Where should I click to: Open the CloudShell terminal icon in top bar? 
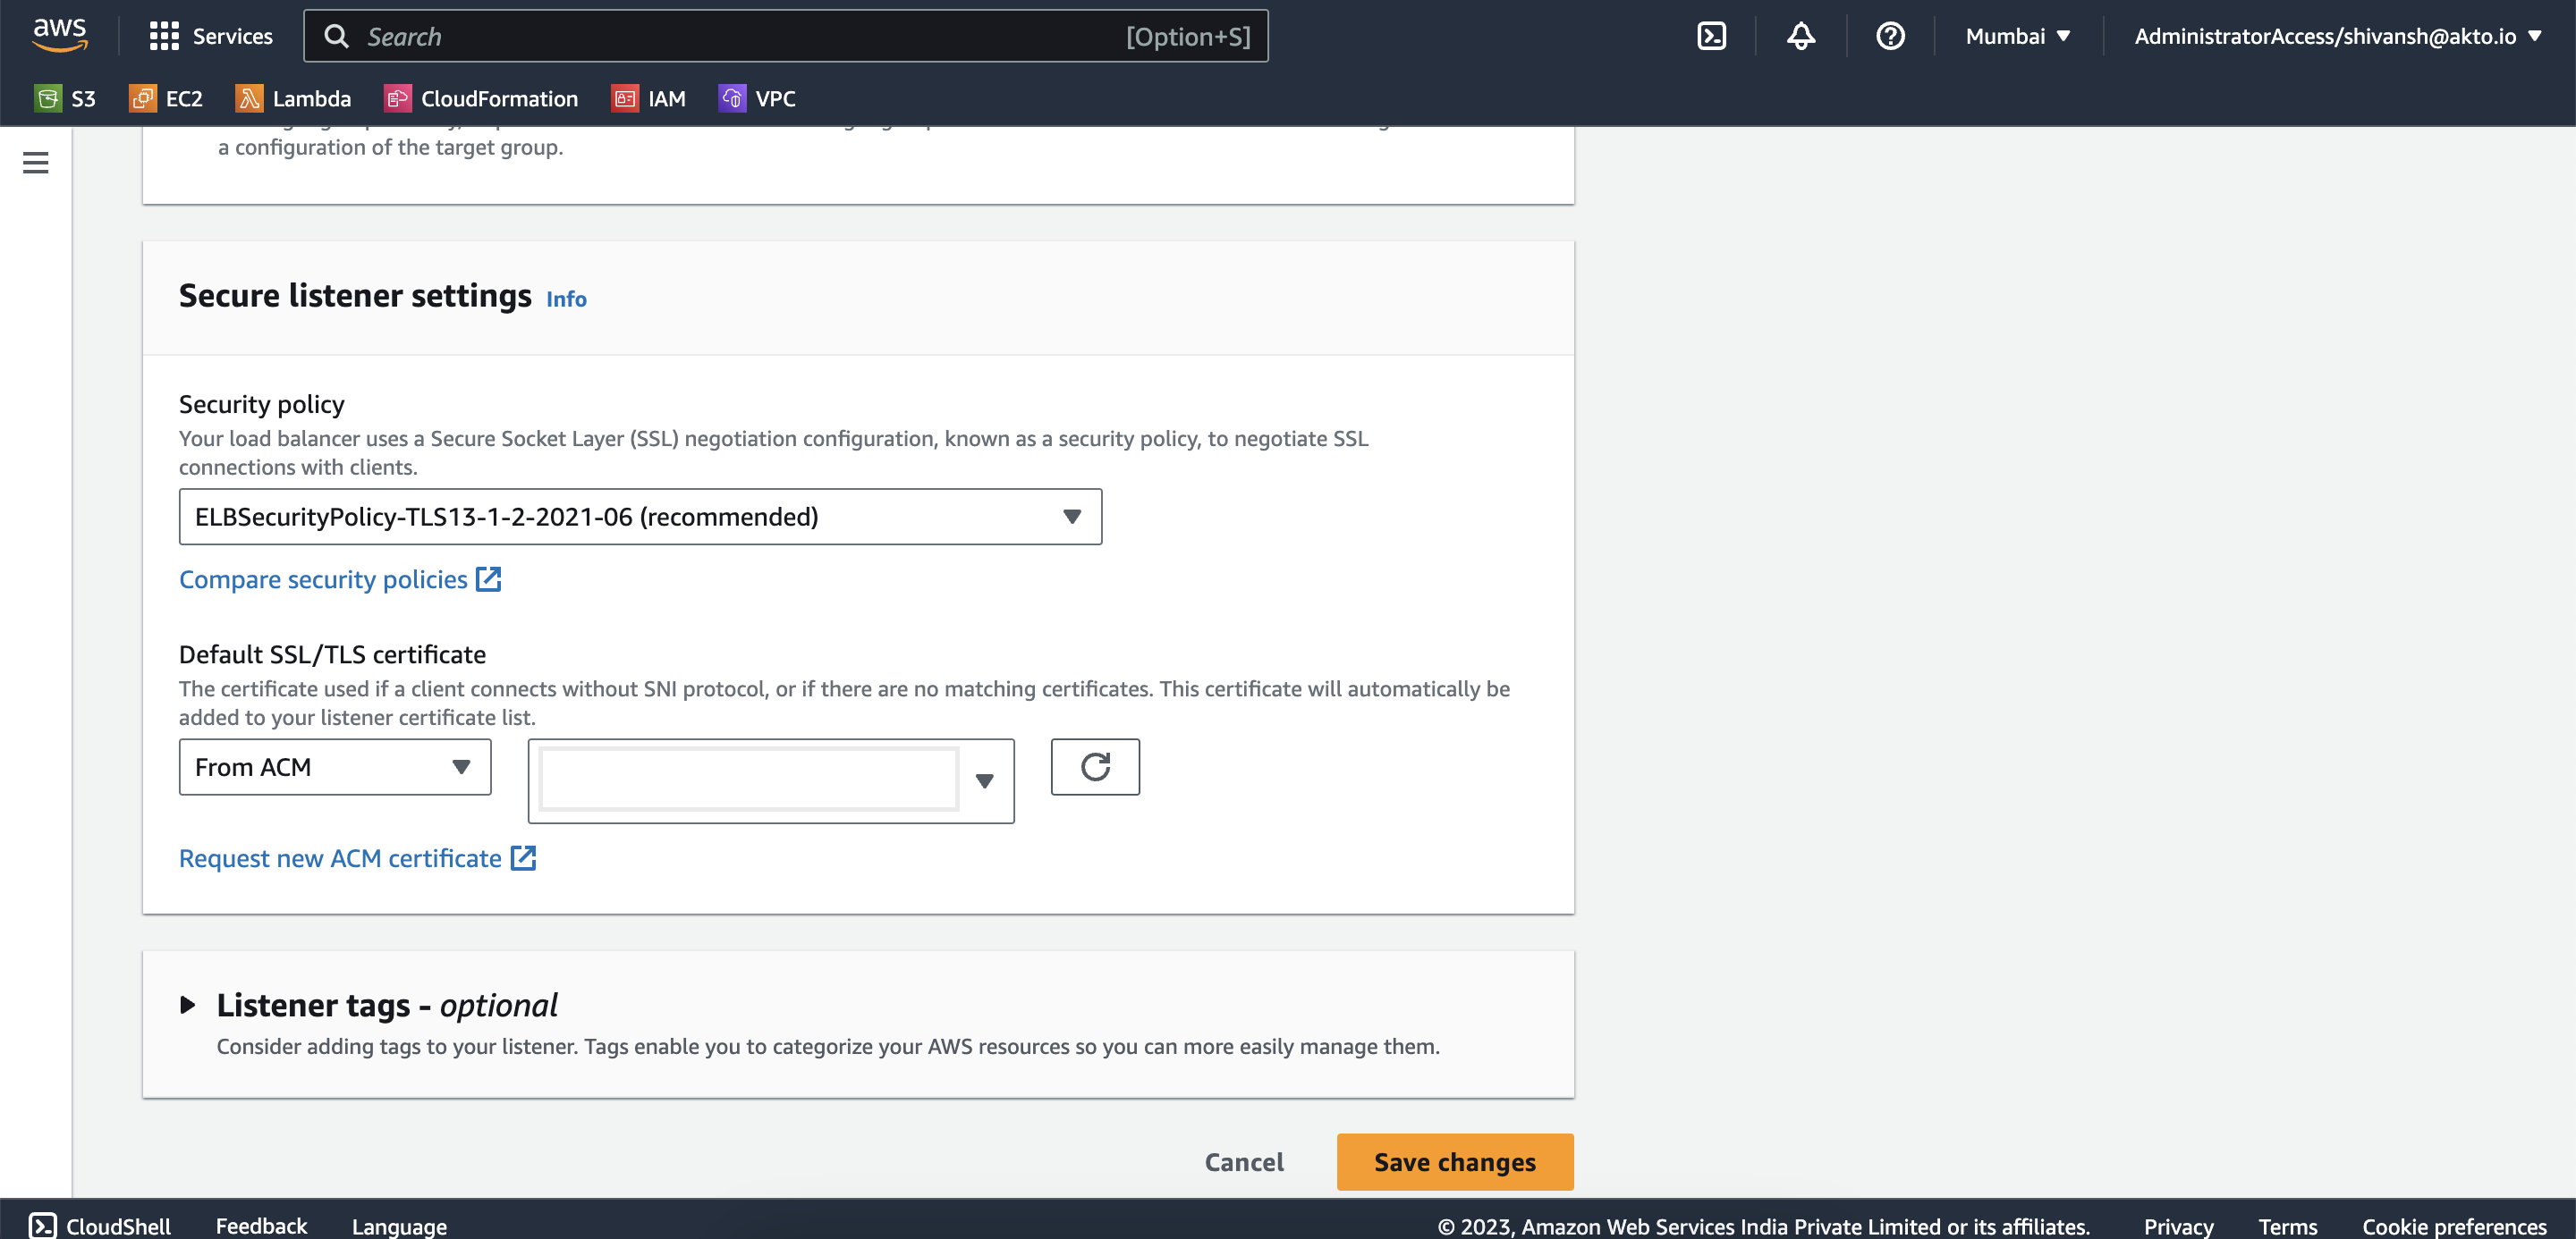1712,35
